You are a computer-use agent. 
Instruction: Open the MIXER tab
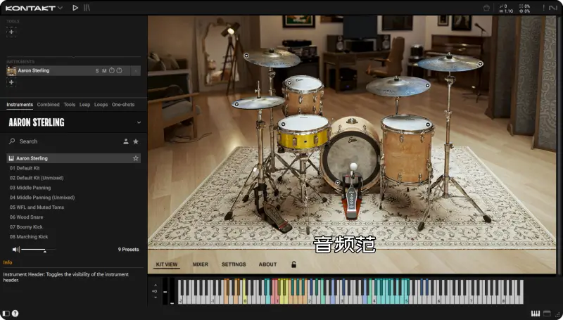201,264
